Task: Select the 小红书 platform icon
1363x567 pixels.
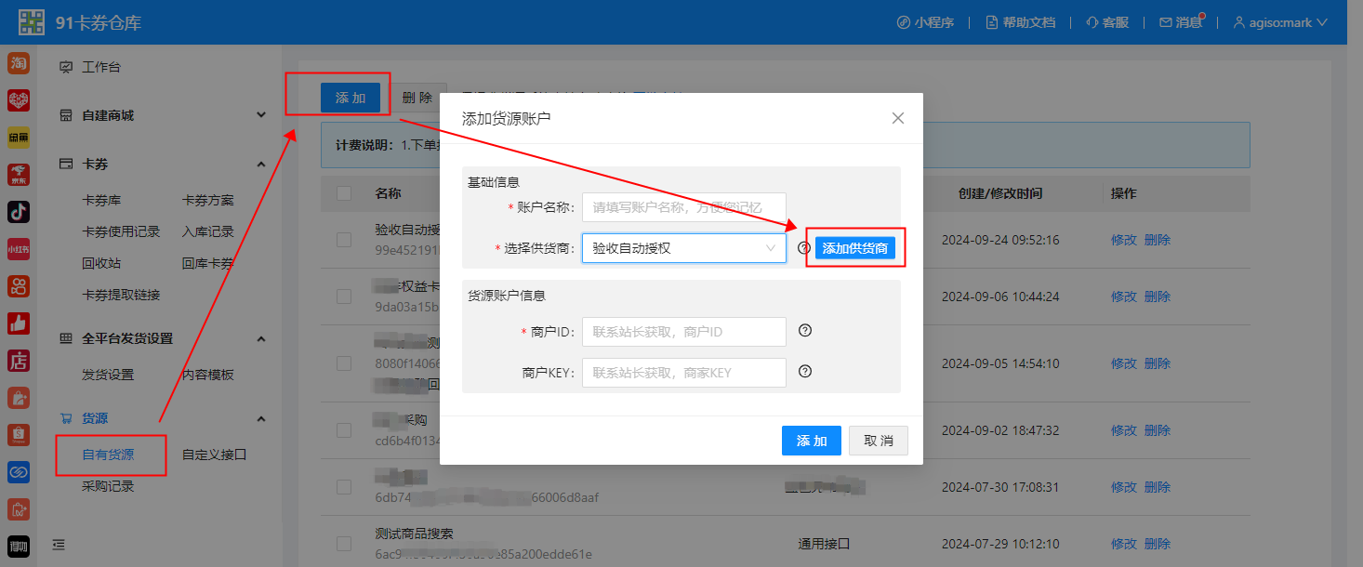Action: point(19,249)
